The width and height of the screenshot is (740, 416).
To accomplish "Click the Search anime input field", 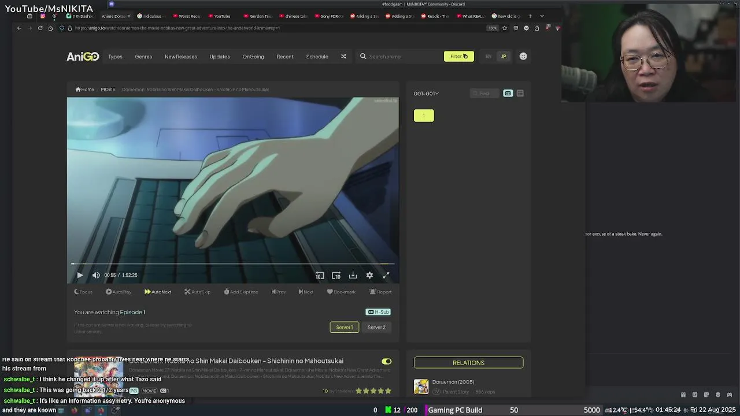I will [399, 57].
